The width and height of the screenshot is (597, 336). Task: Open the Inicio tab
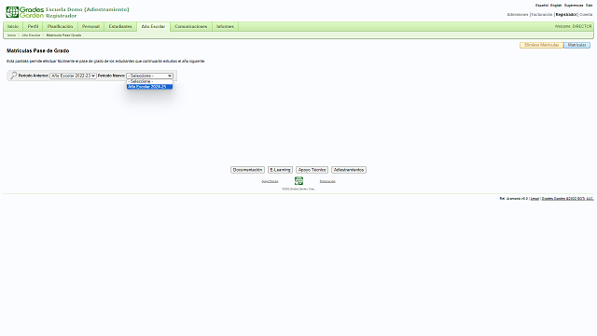[13, 27]
